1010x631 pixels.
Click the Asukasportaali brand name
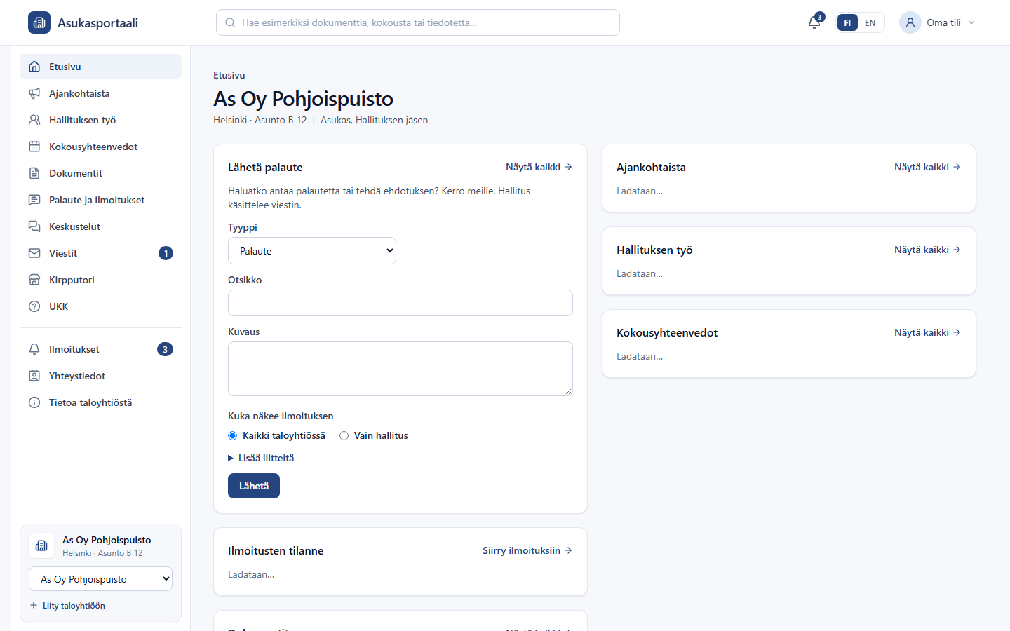(x=97, y=22)
